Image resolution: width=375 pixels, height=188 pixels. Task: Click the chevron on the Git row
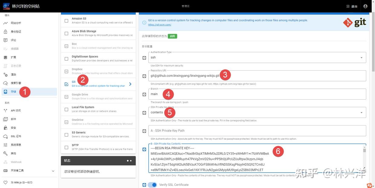coord(130,84)
